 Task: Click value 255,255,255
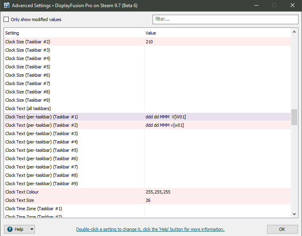(158, 192)
